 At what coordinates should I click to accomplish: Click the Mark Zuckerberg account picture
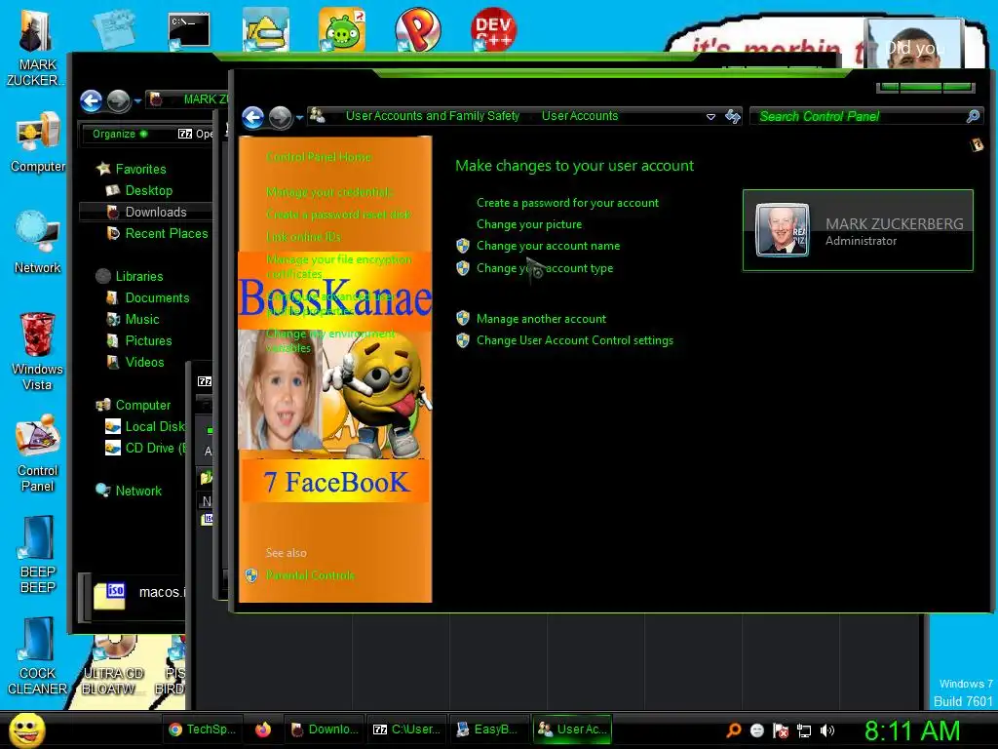(783, 230)
